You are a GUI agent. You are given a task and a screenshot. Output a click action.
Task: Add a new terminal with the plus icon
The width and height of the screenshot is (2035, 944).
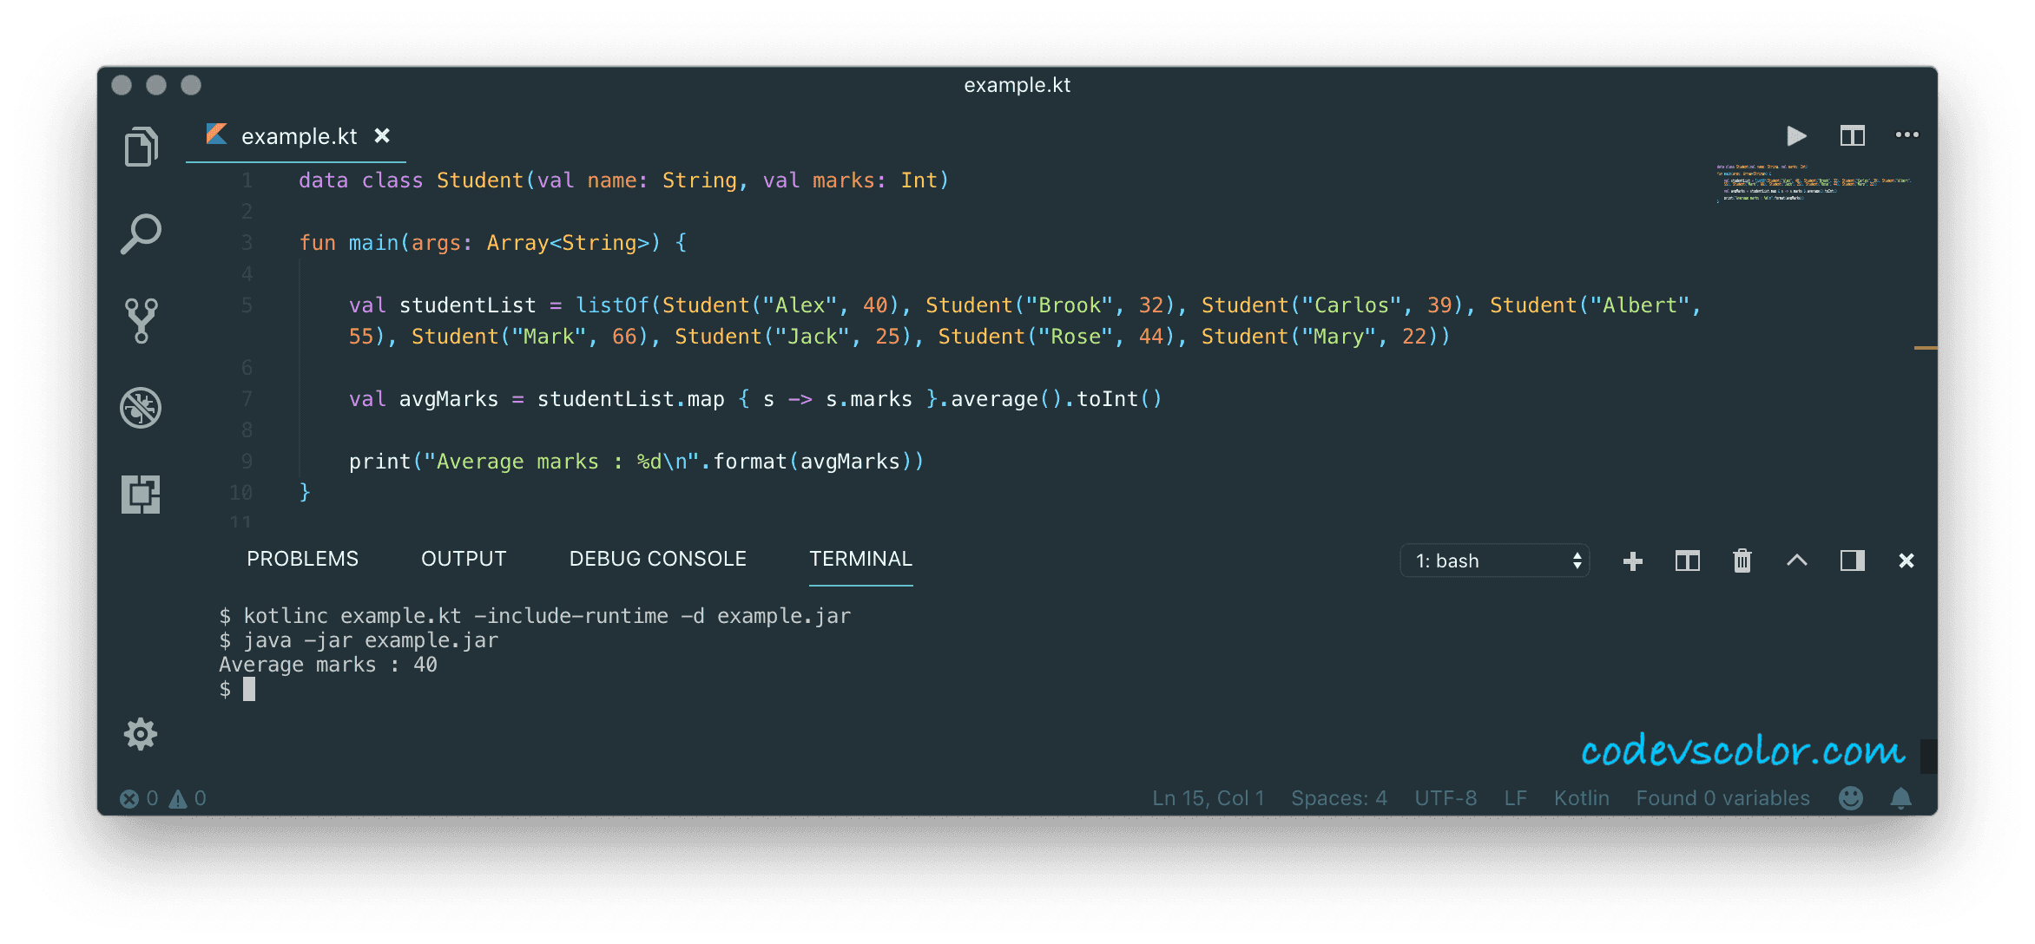tap(1632, 560)
